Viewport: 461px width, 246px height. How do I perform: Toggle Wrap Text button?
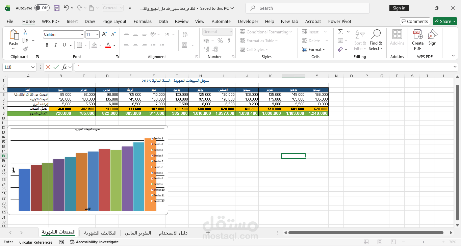pos(185,34)
